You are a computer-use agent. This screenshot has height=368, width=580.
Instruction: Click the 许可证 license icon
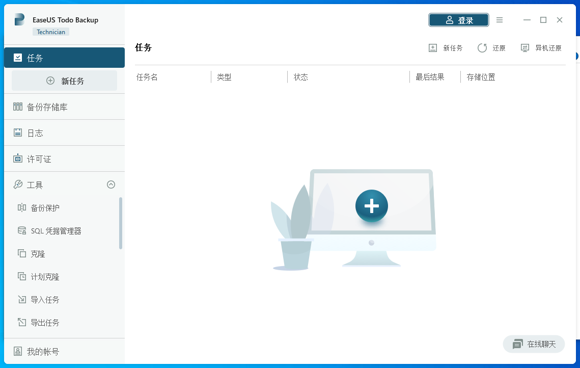[x=18, y=159]
